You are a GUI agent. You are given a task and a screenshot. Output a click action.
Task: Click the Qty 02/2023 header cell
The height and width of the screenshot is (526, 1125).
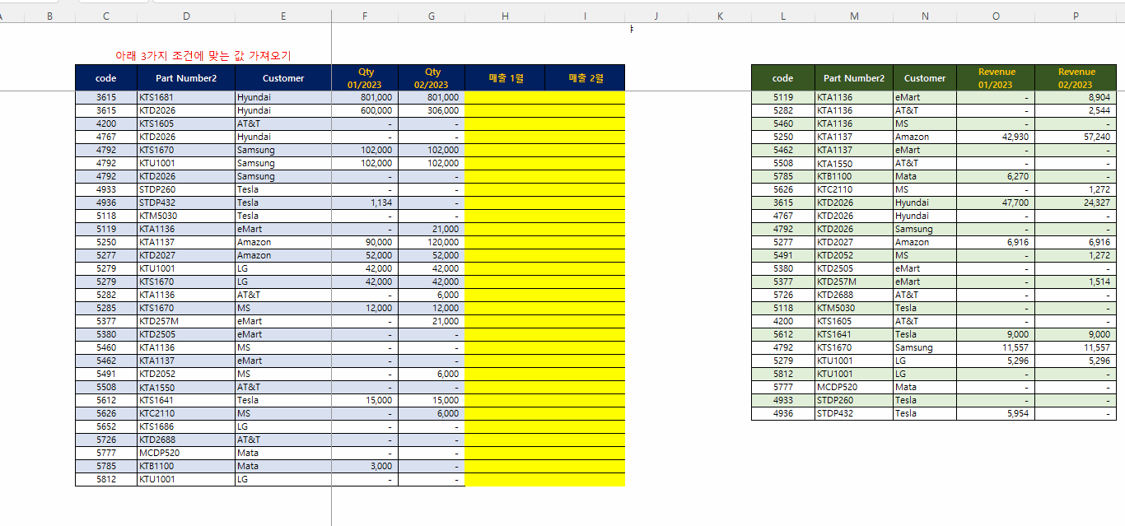pyautogui.click(x=432, y=78)
